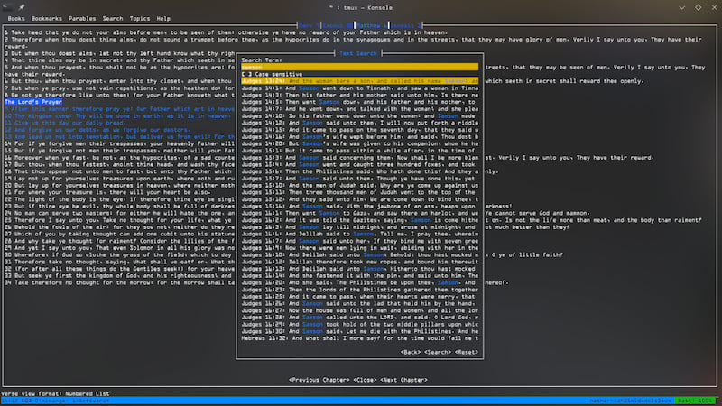The height and width of the screenshot is (406, 722).
Task: Select the Judges 16:1 search result
Action: click(359, 213)
